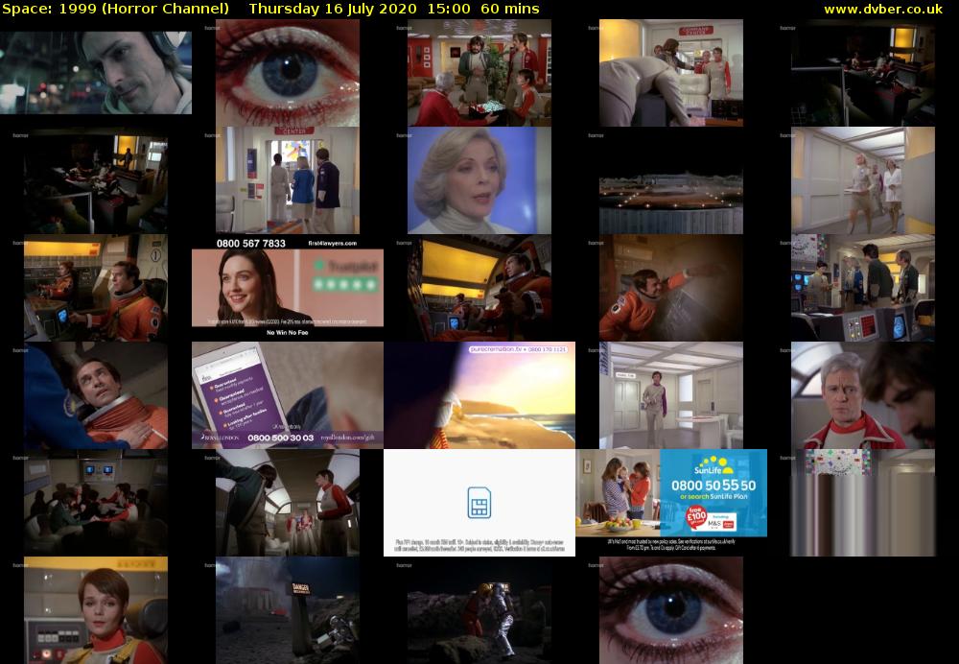
Task: Click the red free £100 badge
Action: pos(696,517)
